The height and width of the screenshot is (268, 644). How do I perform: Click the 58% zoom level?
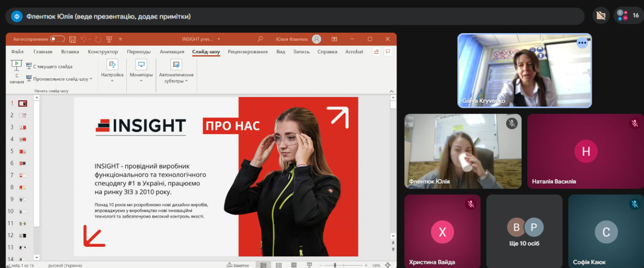(x=376, y=265)
